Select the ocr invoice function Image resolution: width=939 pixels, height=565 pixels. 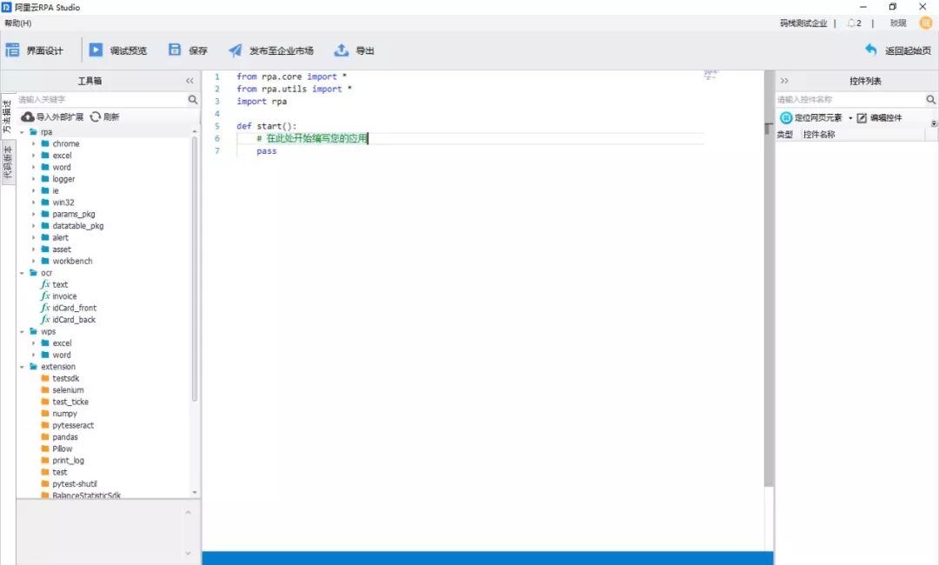click(59, 296)
